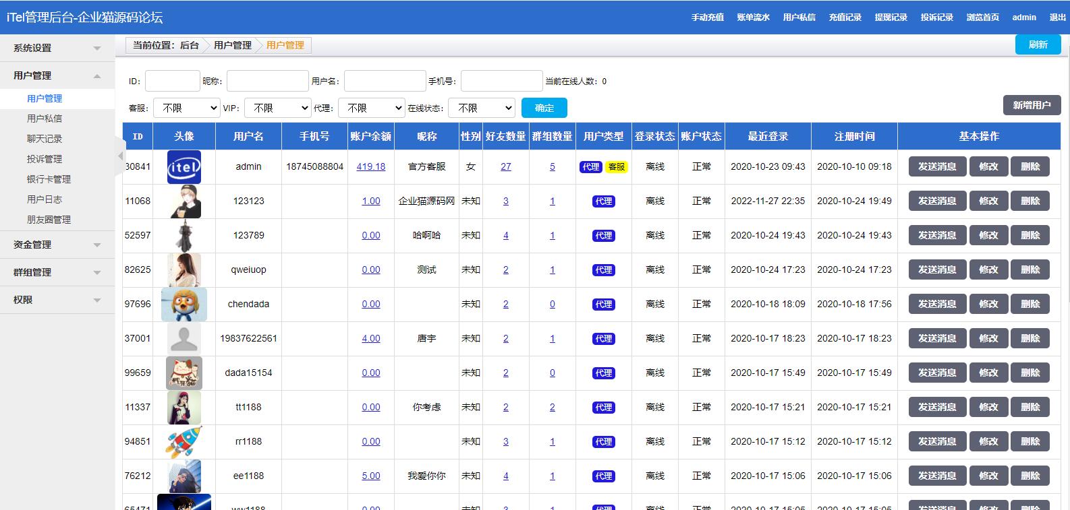Open 充值记录 in the top navigation

[x=845, y=18]
